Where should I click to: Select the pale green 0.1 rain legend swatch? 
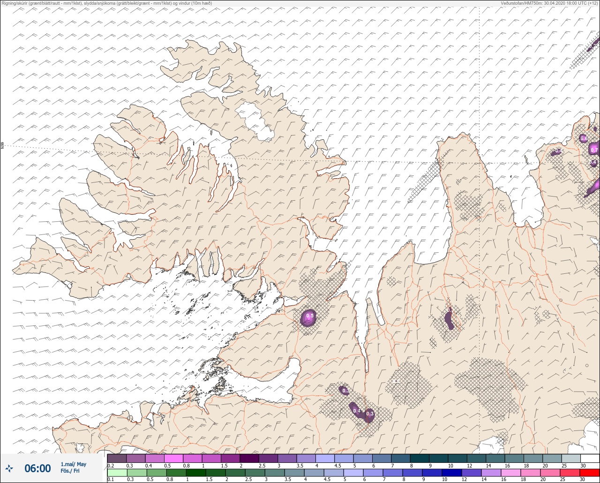(117, 472)
